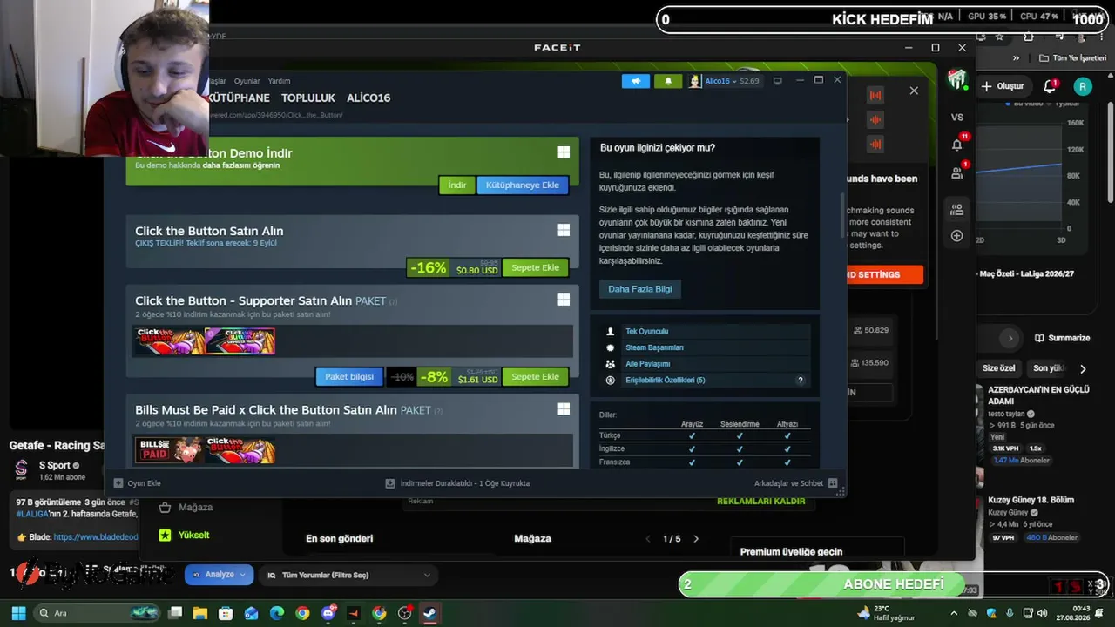1115x627 pixels.
Task: Open the AZERBAYCAN'IN EN GÜÇLÜ ADAMI video
Action: coord(1038,395)
